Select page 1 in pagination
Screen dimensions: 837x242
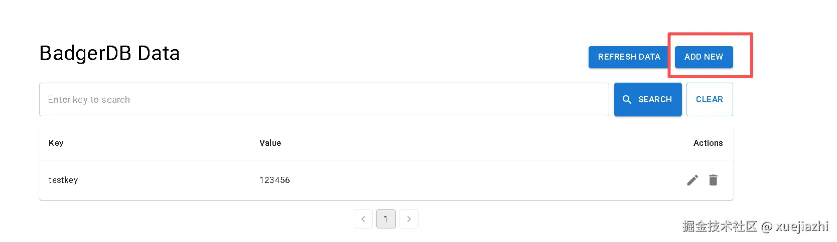pos(386,219)
